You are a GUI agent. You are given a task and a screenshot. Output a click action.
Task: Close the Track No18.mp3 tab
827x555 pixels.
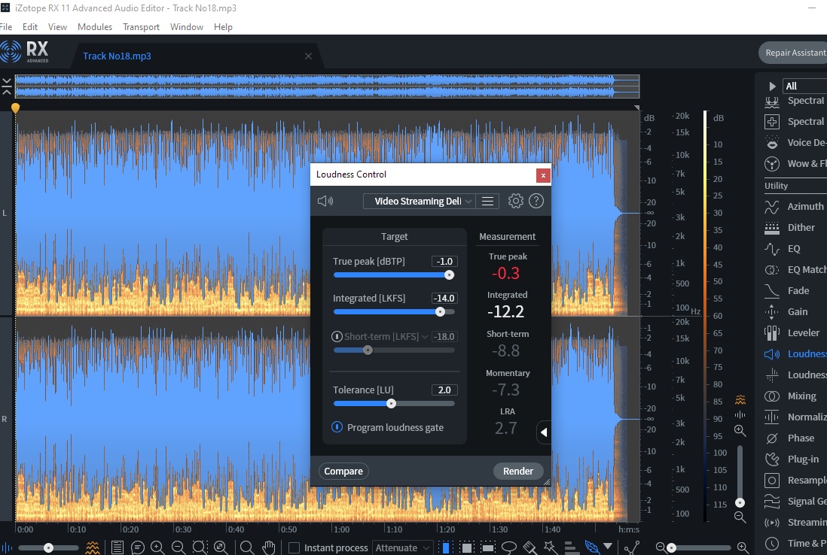pos(309,56)
